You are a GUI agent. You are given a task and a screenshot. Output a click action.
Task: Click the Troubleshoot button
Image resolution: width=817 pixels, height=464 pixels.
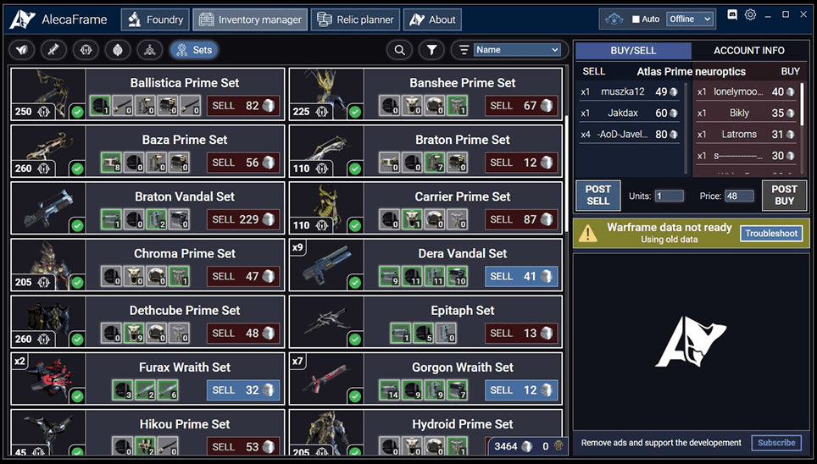770,234
